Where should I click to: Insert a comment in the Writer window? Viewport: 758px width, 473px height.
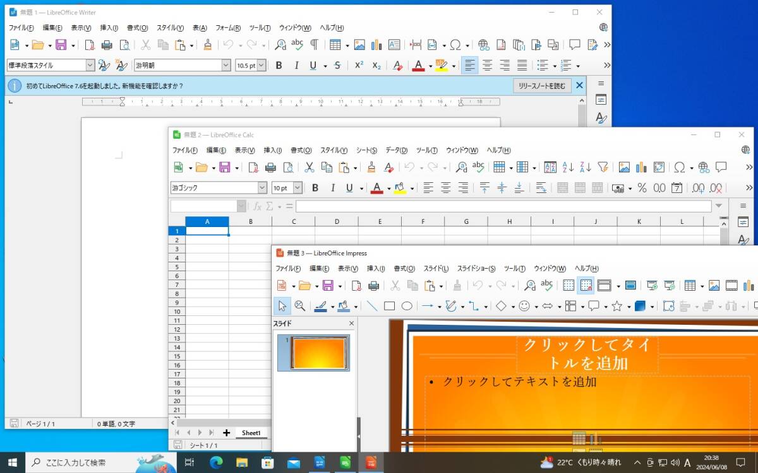(575, 45)
